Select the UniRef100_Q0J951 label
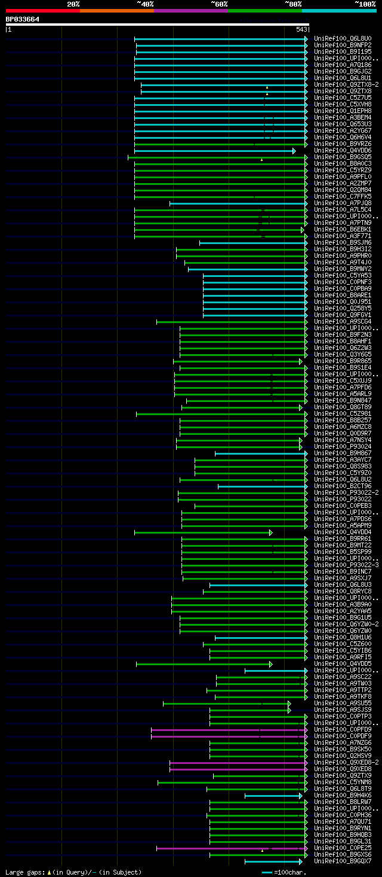382x877 pixels. 343,302
